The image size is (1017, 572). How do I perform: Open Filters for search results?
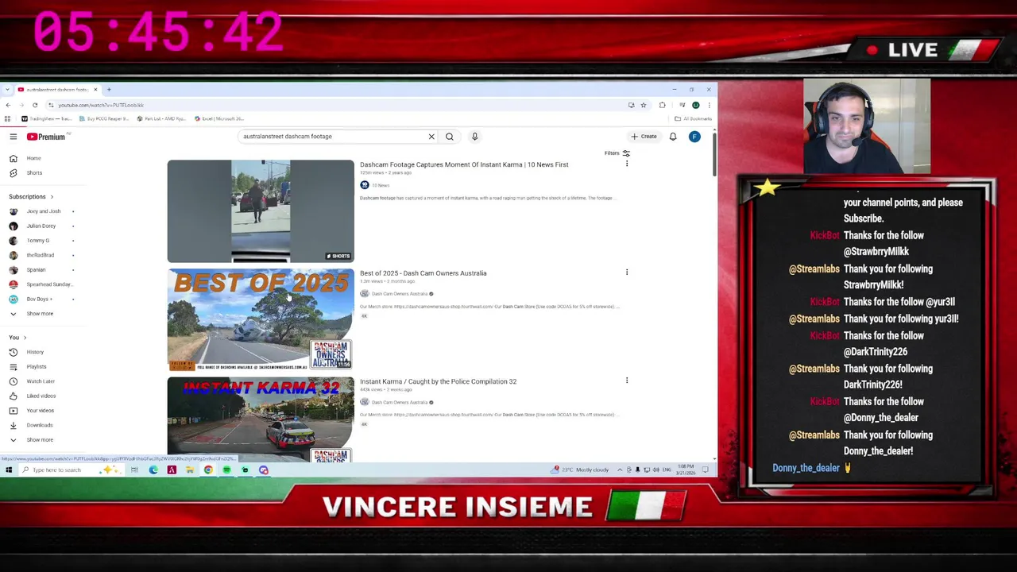click(x=617, y=153)
